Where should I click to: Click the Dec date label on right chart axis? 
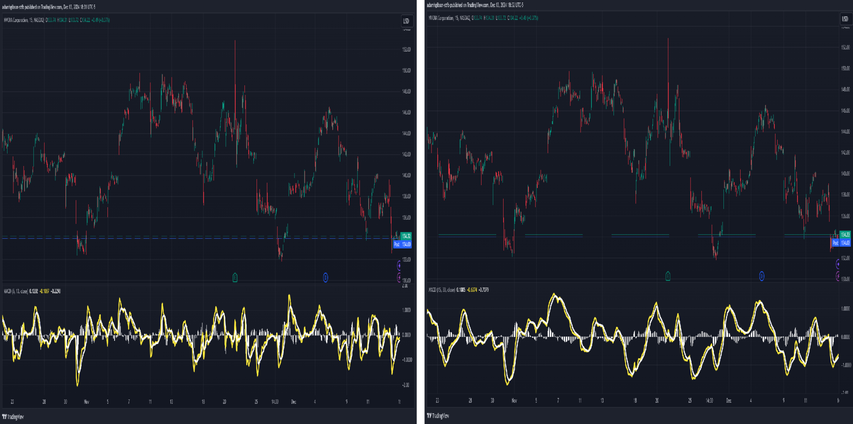click(x=728, y=401)
